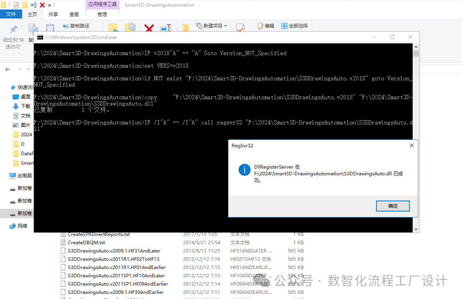462x299 pixels.
Task: Click the small red Delete icon in the title bar
Action: (42, 5)
